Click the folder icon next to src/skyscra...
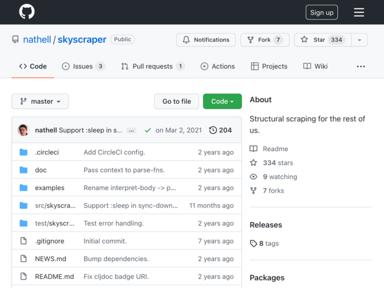The height and width of the screenshot is (288, 384). tap(23, 205)
